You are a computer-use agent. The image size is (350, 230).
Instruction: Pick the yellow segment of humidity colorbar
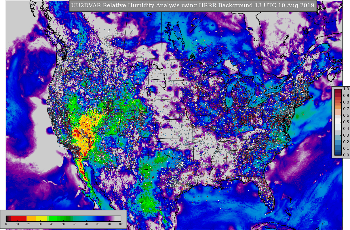pyautogui.click(x=41, y=218)
